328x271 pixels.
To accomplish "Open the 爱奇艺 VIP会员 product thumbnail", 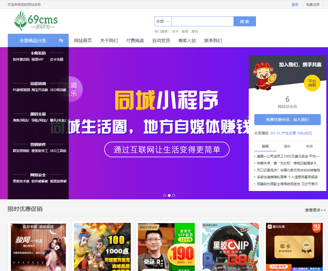I will 166,247.
